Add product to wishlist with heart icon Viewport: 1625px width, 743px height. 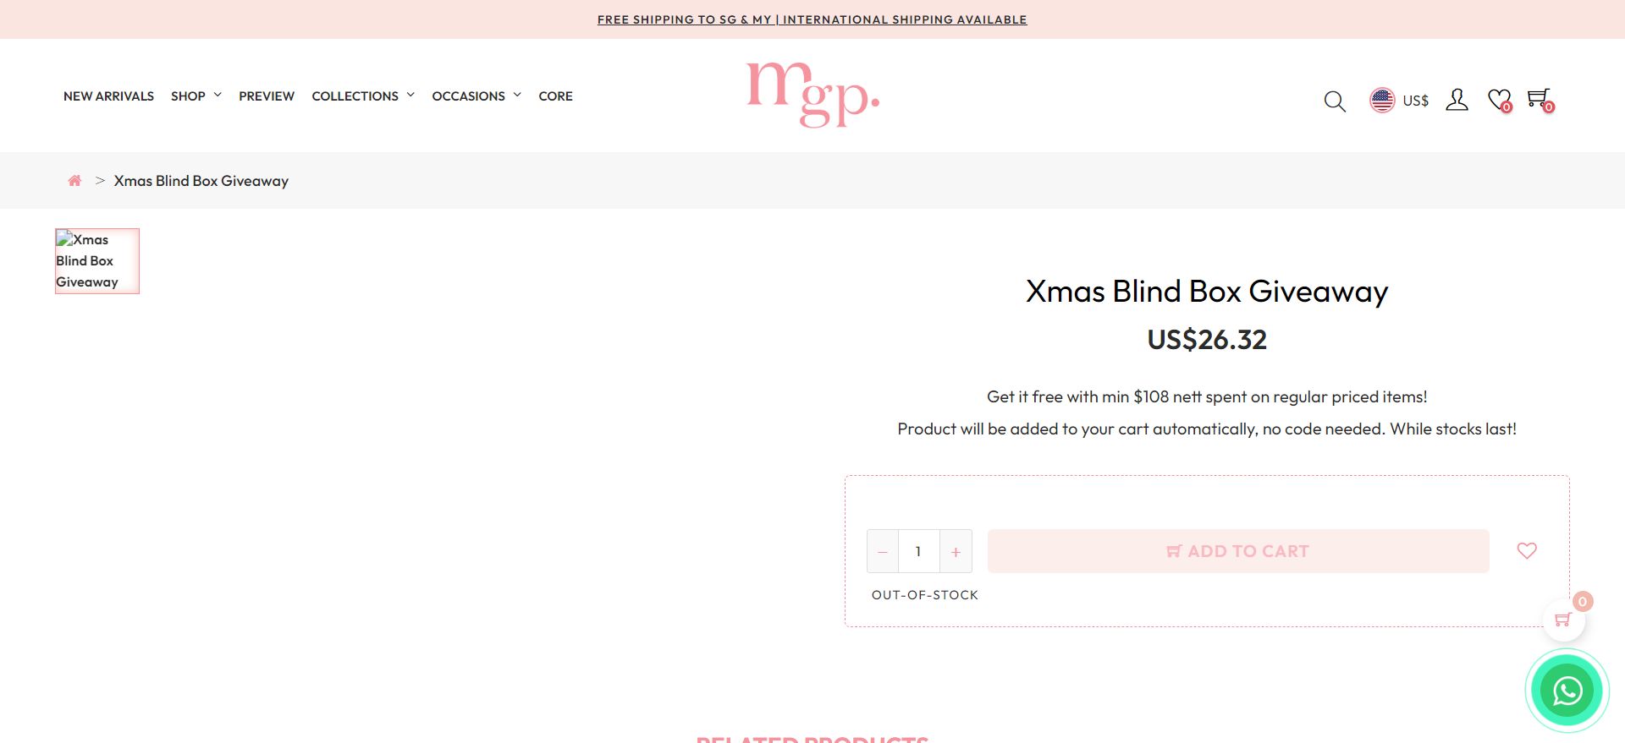click(x=1527, y=551)
